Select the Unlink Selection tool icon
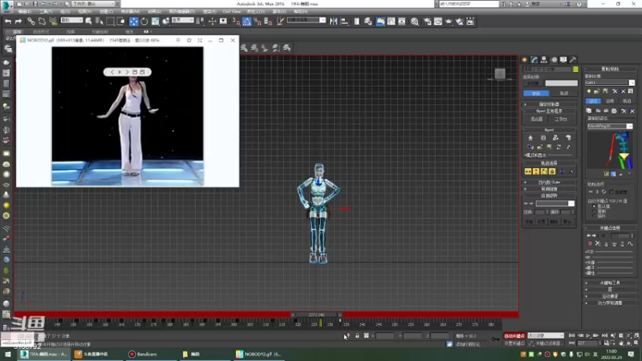The image size is (642, 361). 43,22
